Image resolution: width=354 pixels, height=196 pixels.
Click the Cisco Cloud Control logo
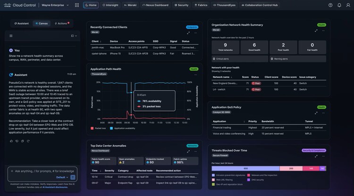pos(20,5)
